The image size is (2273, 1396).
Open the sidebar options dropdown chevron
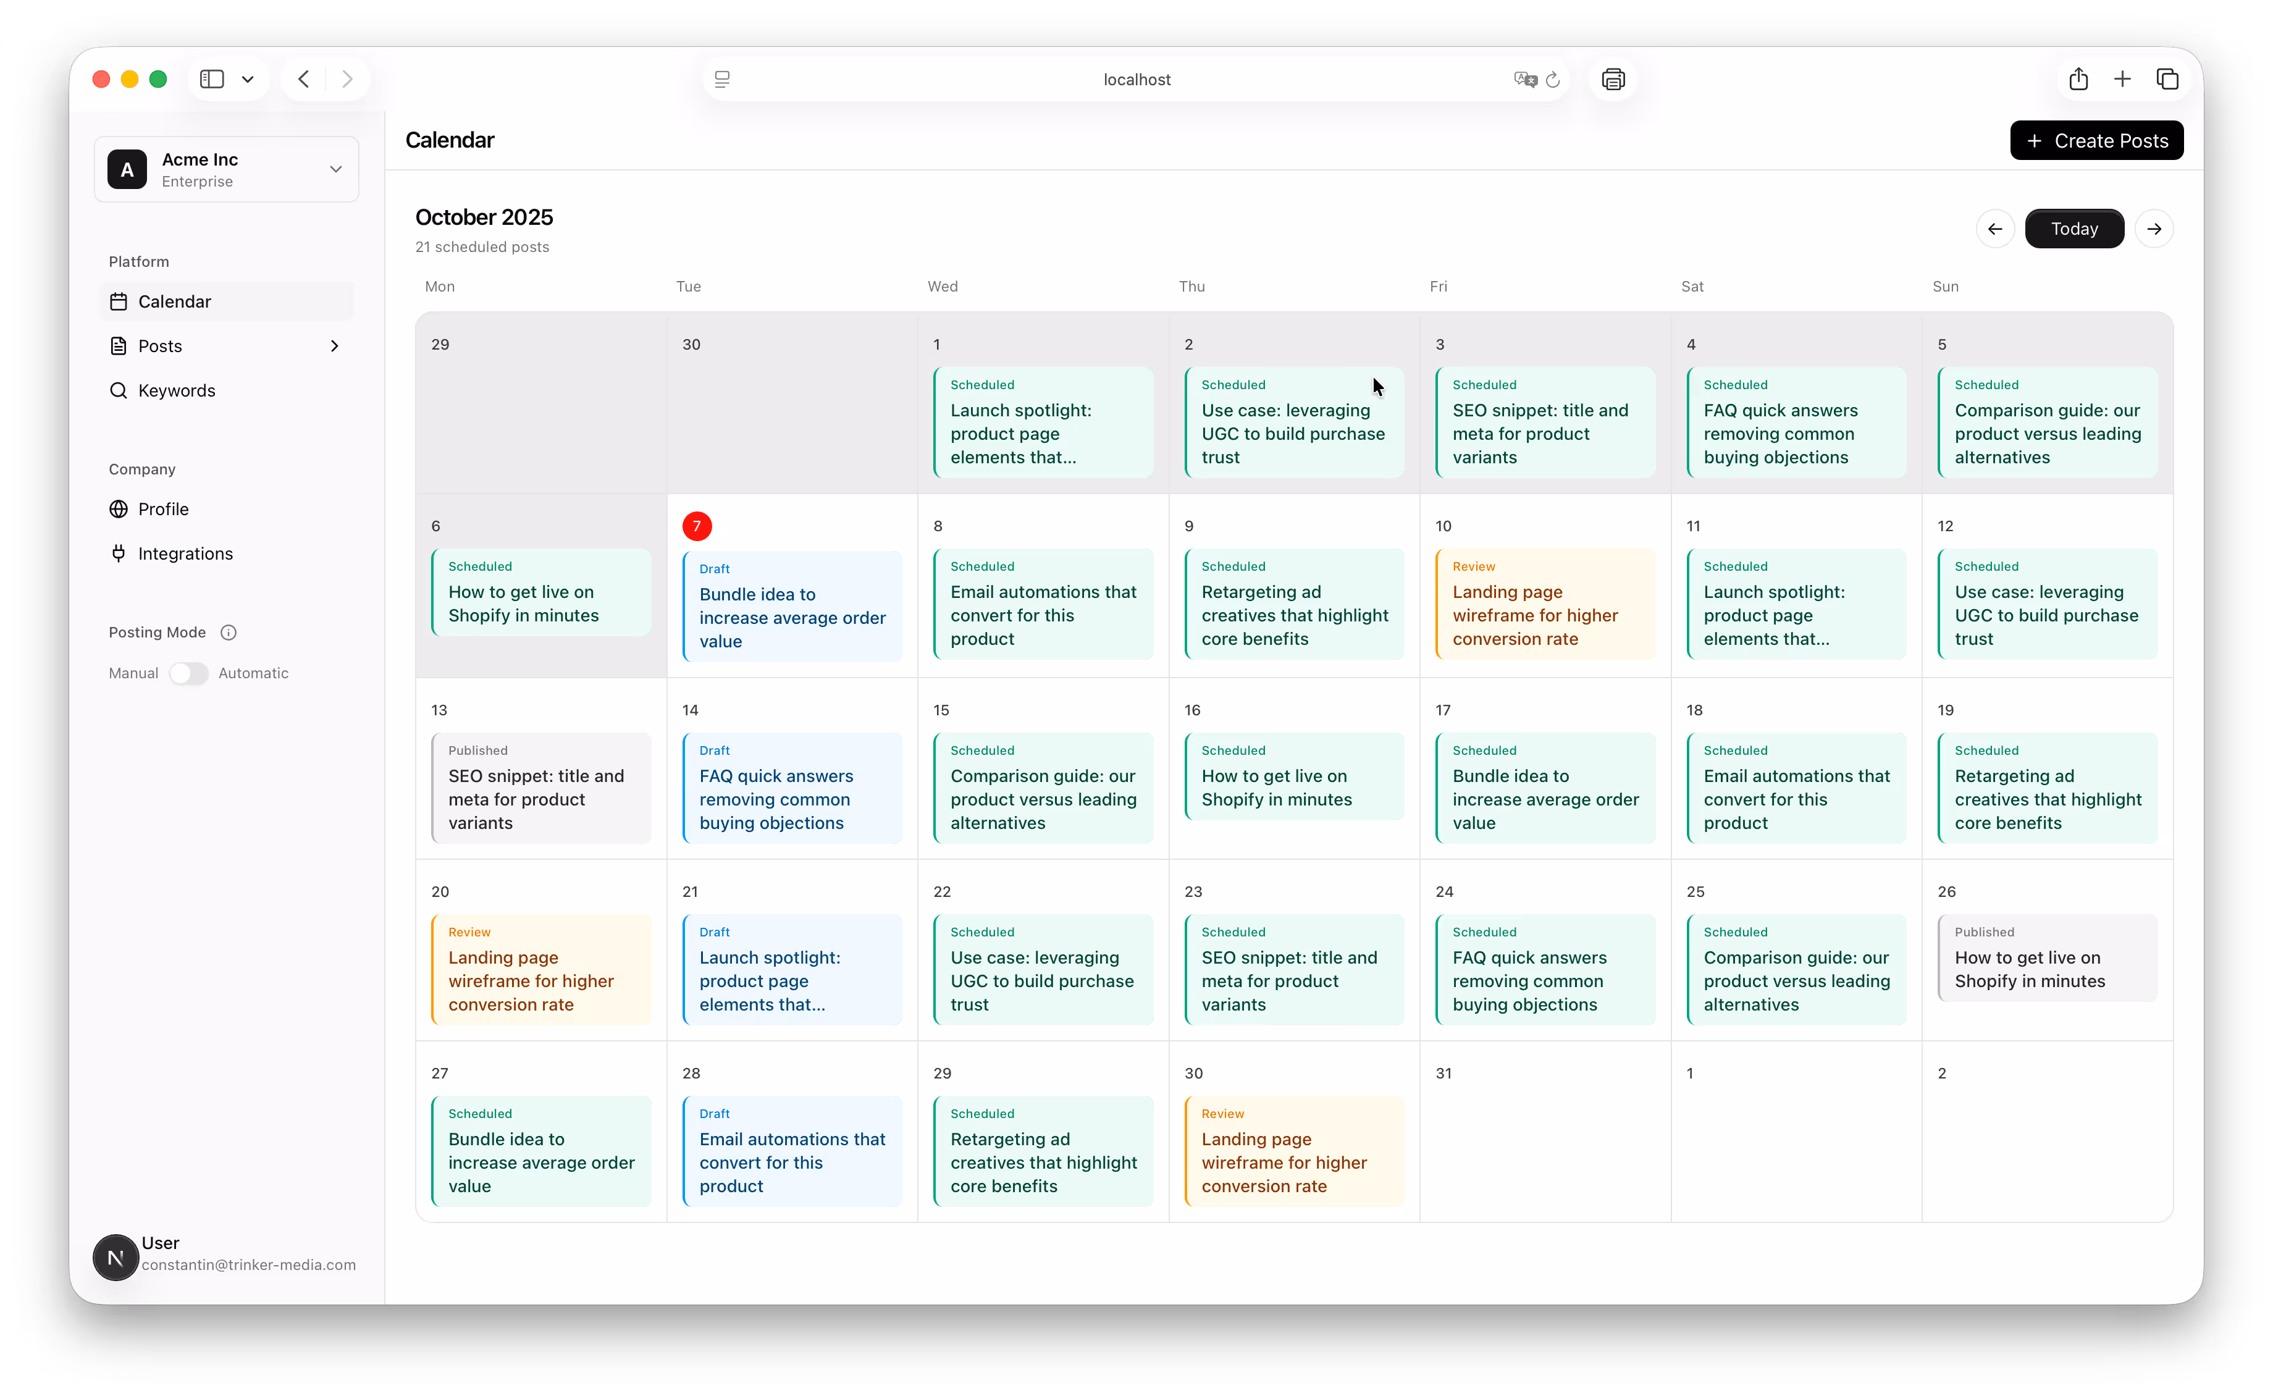[248, 80]
